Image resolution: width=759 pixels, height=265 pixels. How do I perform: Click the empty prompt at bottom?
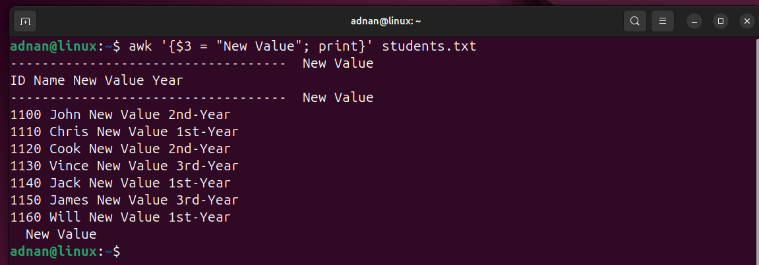pyautogui.click(x=65, y=251)
